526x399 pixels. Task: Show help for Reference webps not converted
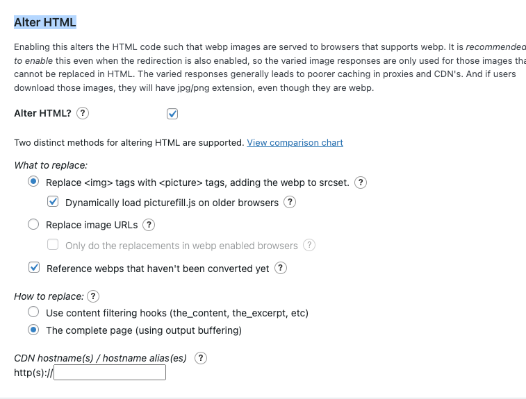[281, 268]
